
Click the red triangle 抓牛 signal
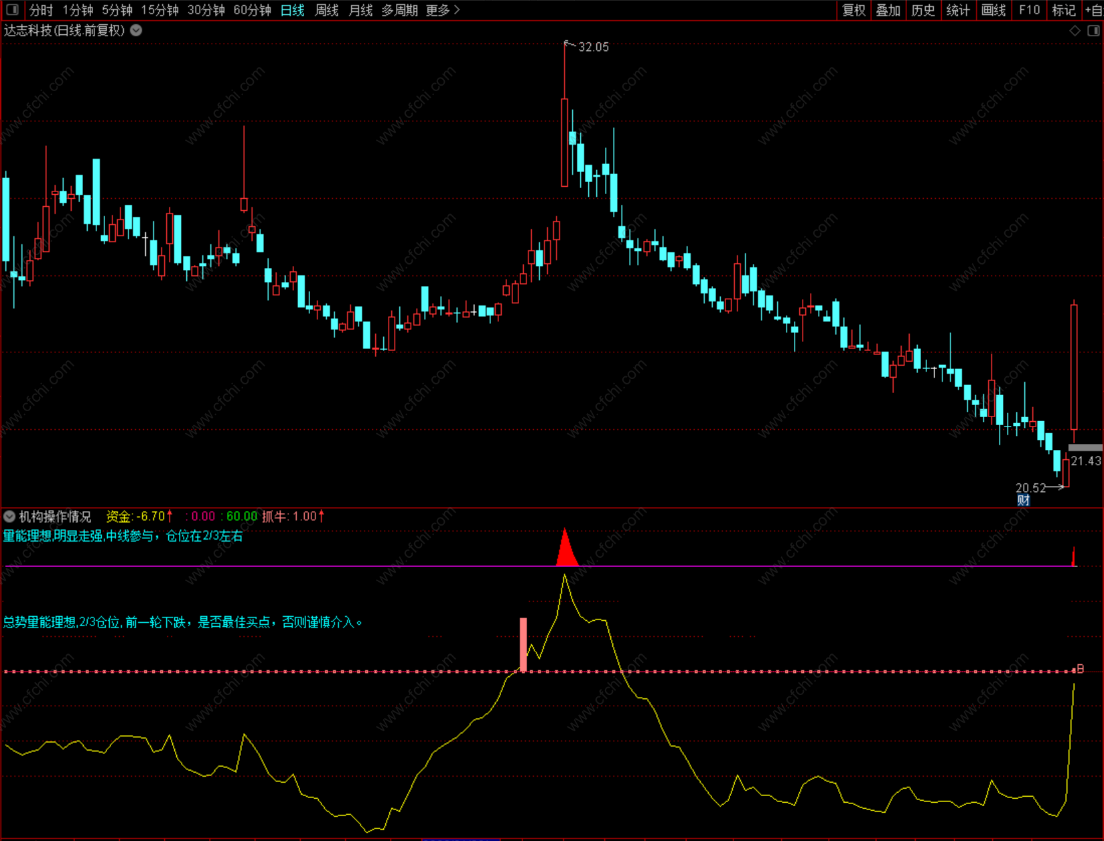566,550
